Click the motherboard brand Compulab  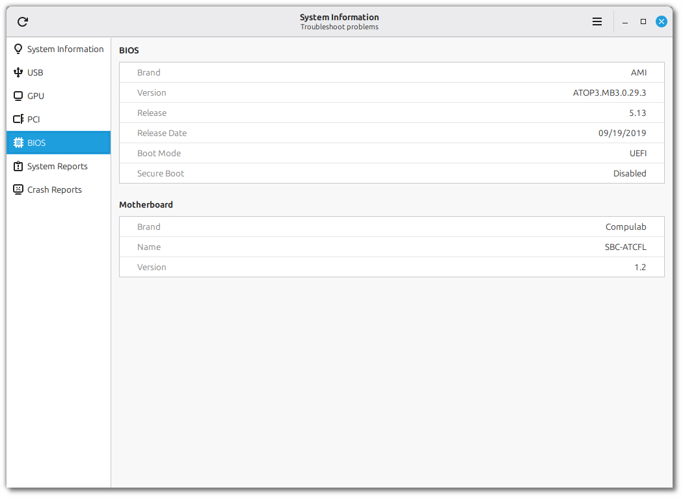[626, 227]
